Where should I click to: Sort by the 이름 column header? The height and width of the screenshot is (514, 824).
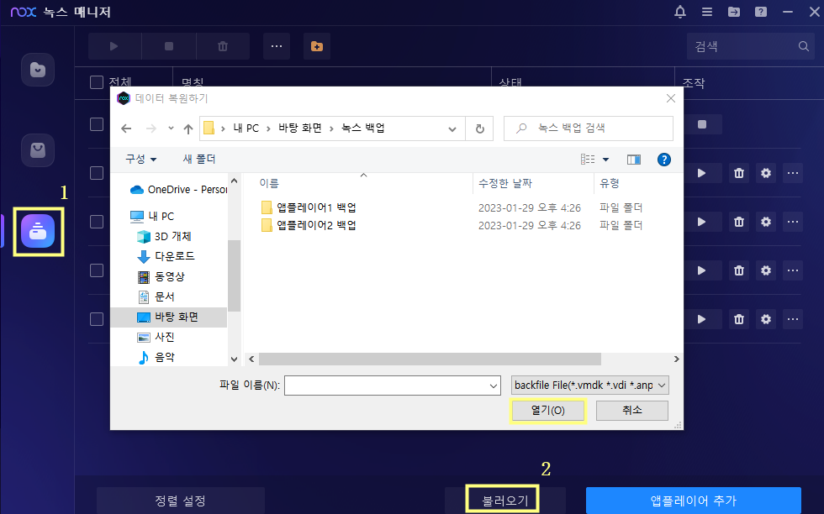pyautogui.click(x=269, y=183)
